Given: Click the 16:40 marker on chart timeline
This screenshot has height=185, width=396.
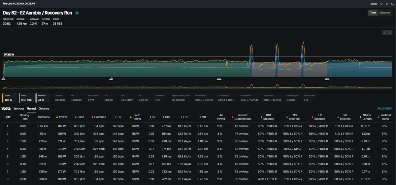Looking at the screenshot, I should coord(219,80).
